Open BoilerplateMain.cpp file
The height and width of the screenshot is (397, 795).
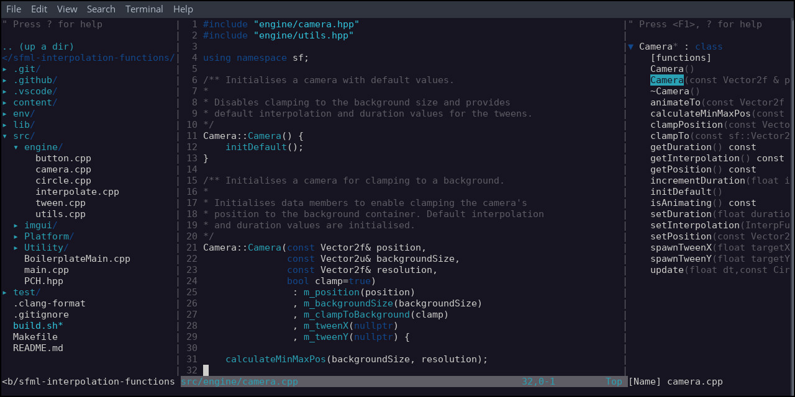point(77,259)
